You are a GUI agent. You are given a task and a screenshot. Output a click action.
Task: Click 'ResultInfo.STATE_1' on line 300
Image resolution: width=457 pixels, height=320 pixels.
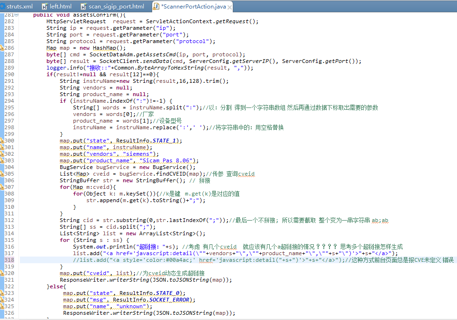(146, 141)
